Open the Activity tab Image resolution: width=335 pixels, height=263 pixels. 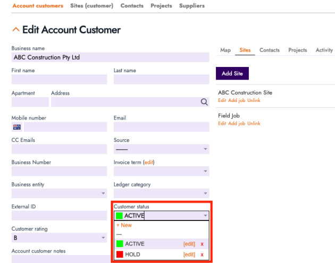click(x=324, y=50)
